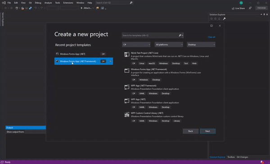Image resolution: width=270 pixels, height=164 pixels.
Task: Open the Analyze menu
Action: [x=48, y=3]
